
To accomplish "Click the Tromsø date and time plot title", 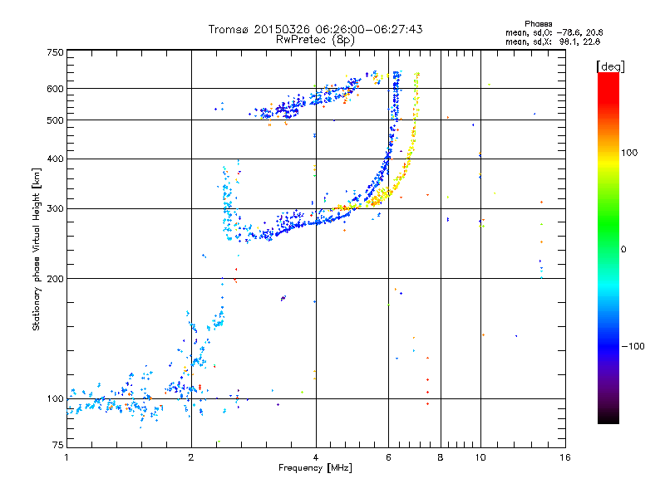I will (315, 29).
